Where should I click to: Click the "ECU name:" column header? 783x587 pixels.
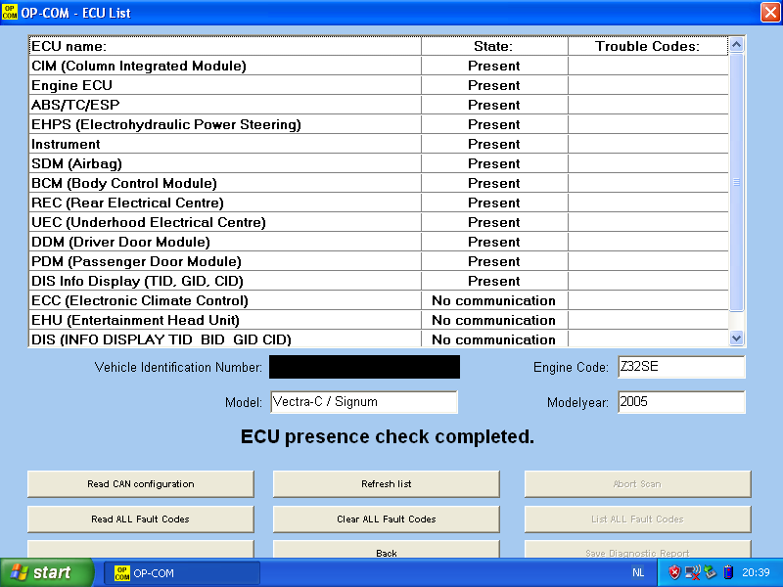[225, 46]
